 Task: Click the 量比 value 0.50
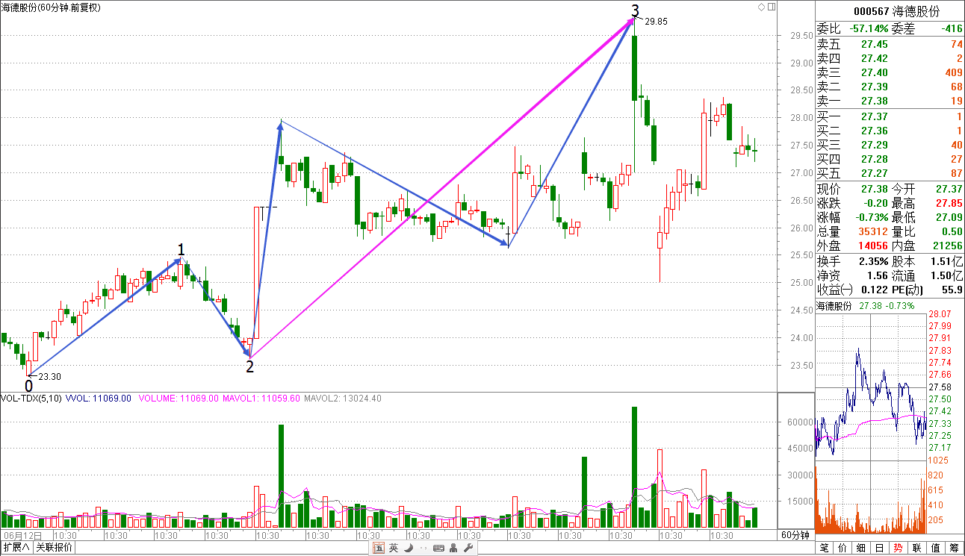click(x=952, y=231)
